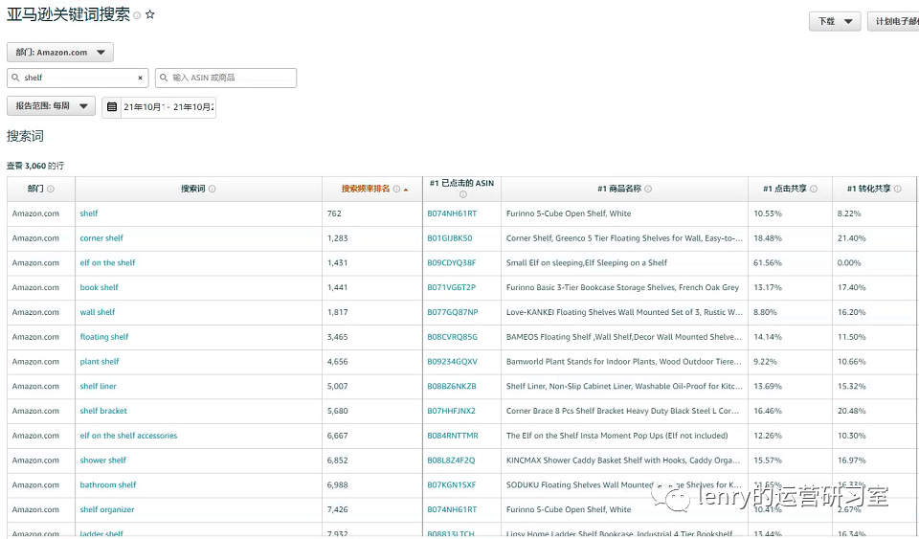Click info icon under #1 已点击的 ASIN

click(x=462, y=194)
